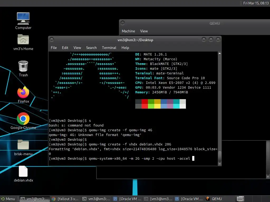Click the QEMU window menu button in titlebar

tap(122, 23)
